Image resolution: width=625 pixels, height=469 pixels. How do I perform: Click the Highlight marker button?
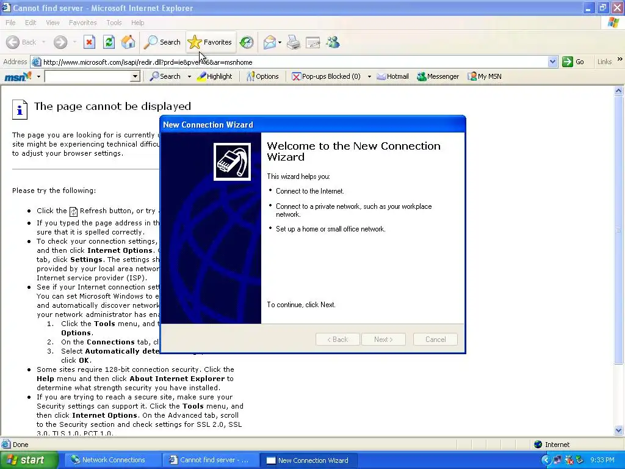point(215,76)
